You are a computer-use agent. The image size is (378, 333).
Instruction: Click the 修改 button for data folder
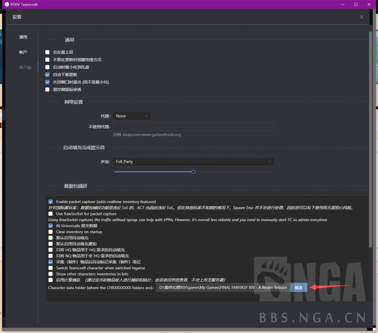tap(299, 288)
